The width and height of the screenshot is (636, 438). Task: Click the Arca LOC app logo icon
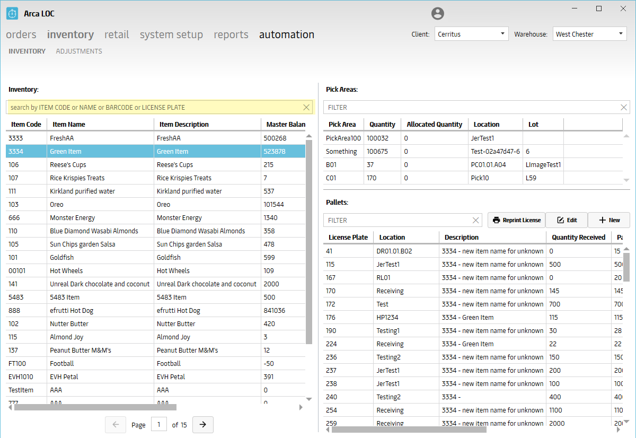(12, 13)
